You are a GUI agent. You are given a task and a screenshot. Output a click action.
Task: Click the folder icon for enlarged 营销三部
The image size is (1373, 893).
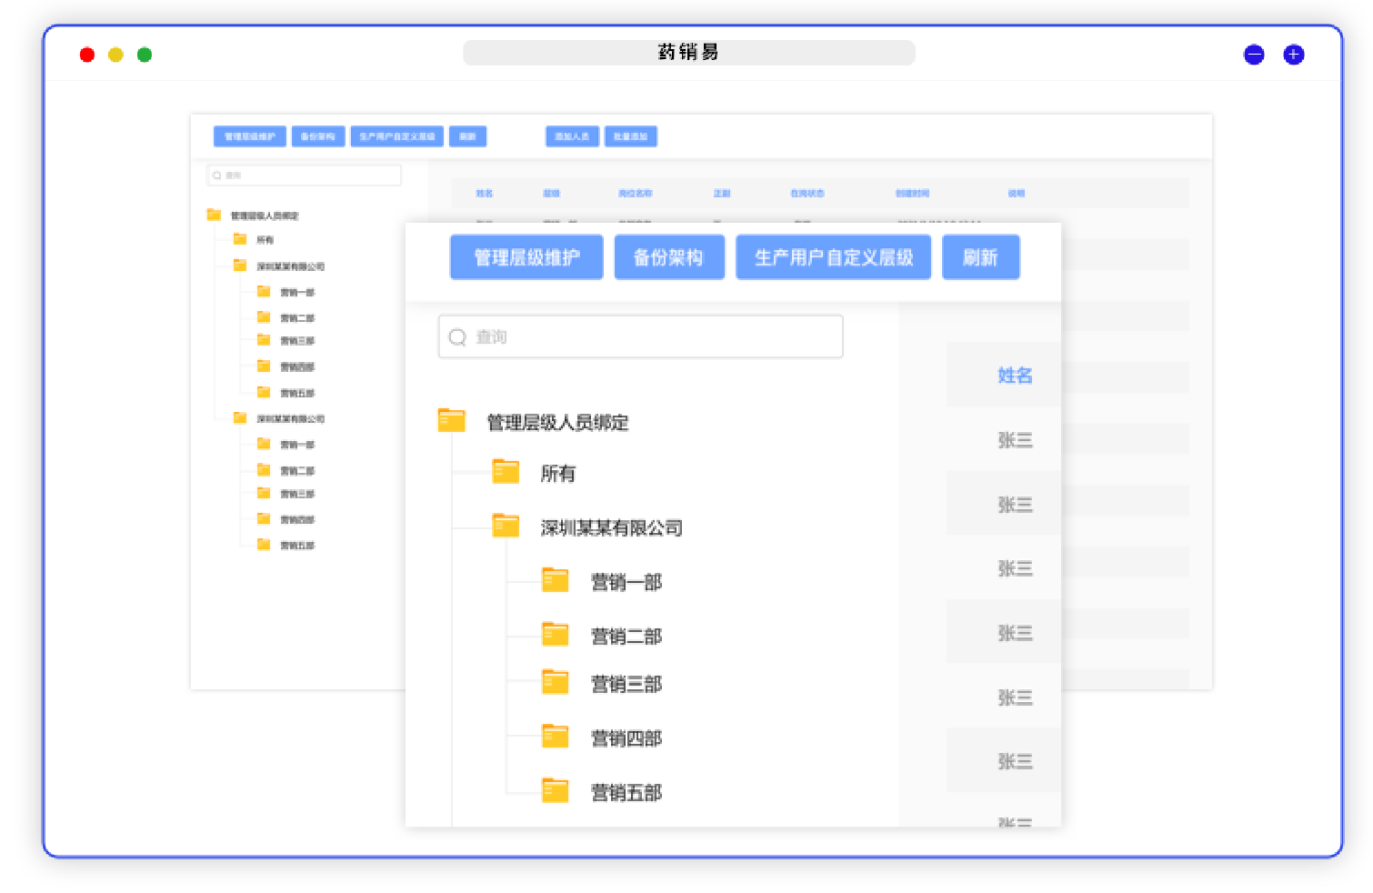(x=555, y=682)
